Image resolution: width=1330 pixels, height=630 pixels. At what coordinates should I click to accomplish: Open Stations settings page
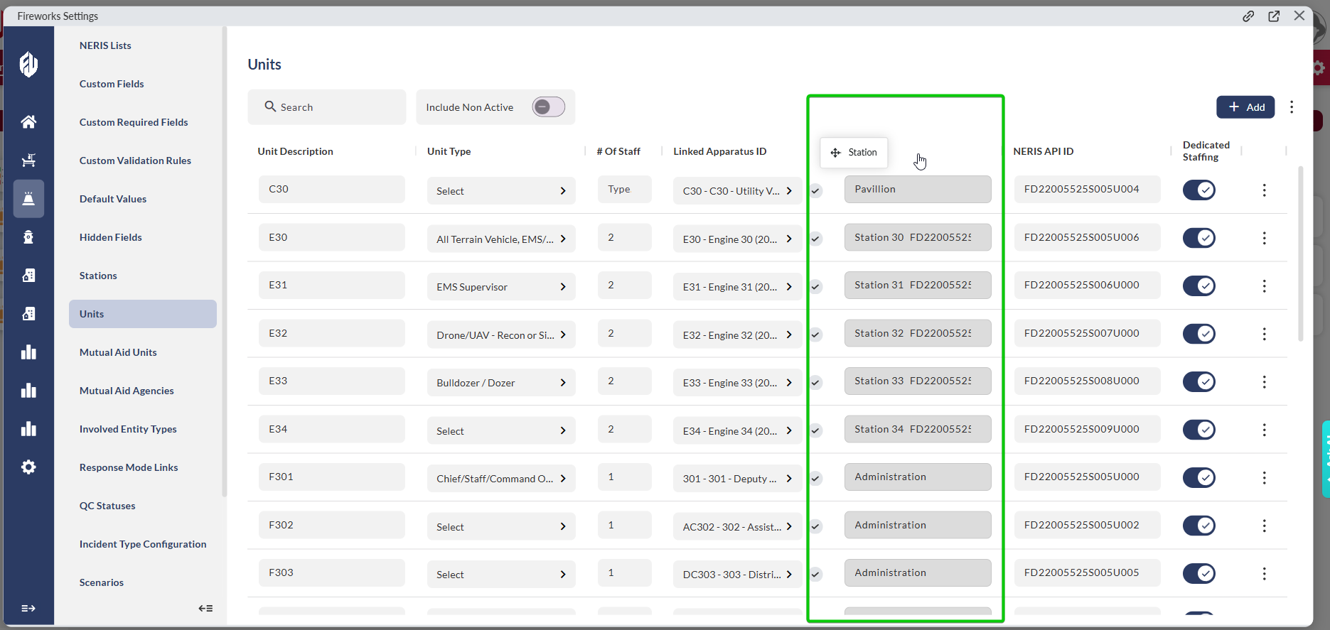coord(98,276)
